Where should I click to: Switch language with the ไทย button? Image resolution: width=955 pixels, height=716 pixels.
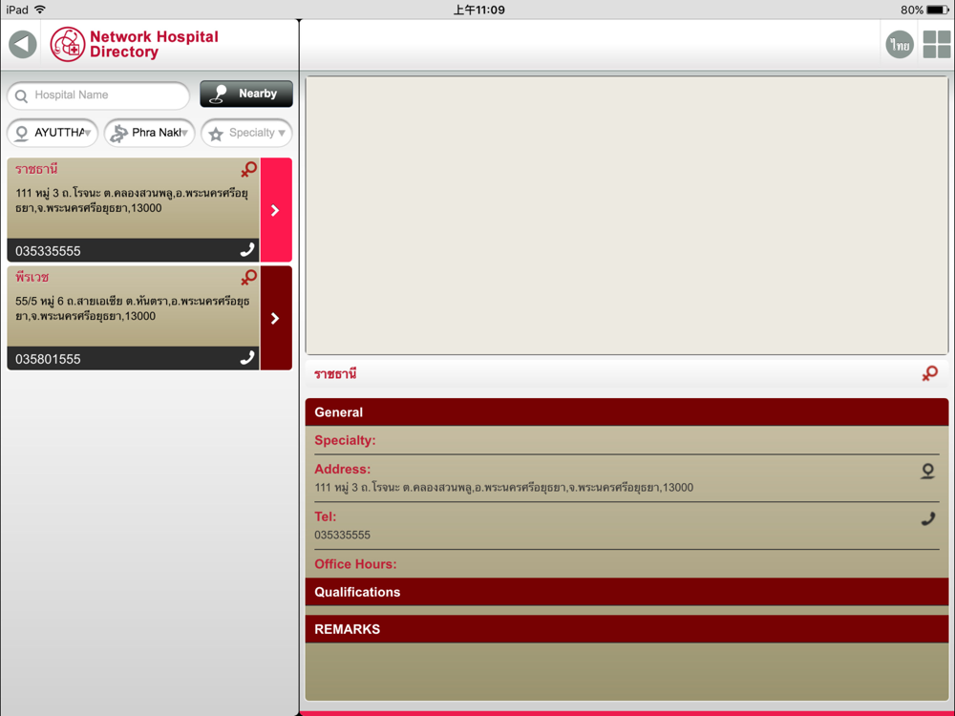(900, 45)
